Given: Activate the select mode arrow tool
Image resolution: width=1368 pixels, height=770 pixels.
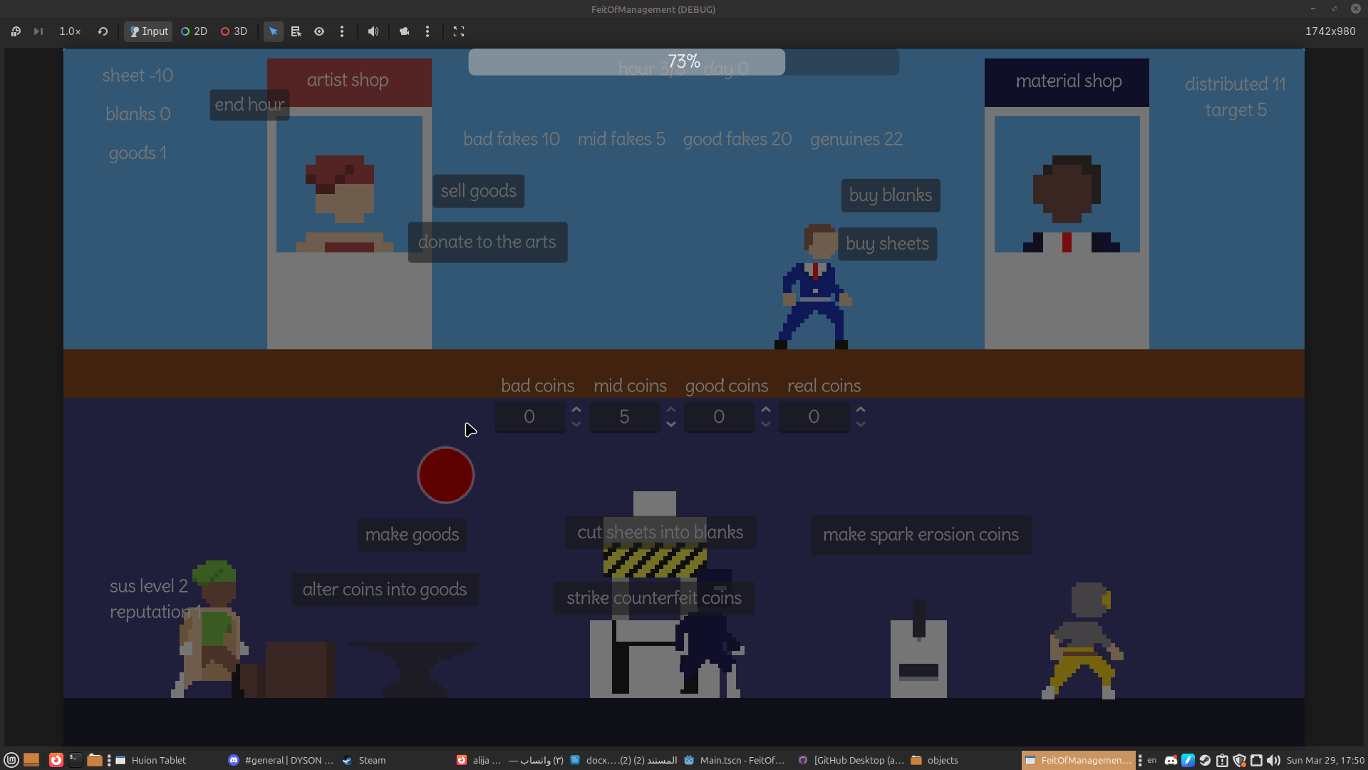Looking at the screenshot, I should point(274,31).
